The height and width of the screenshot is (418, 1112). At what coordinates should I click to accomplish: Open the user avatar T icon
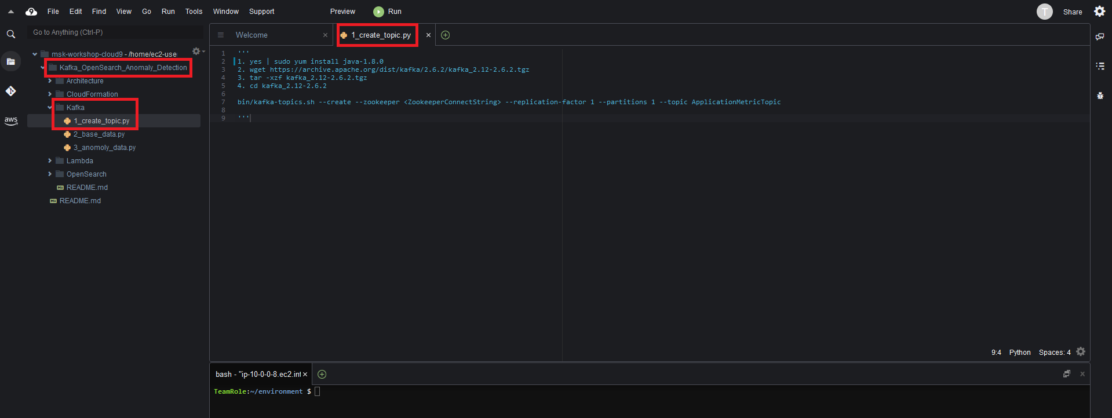[x=1044, y=12]
